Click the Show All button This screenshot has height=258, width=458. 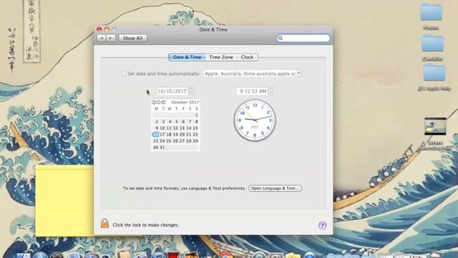click(x=133, y=38)
